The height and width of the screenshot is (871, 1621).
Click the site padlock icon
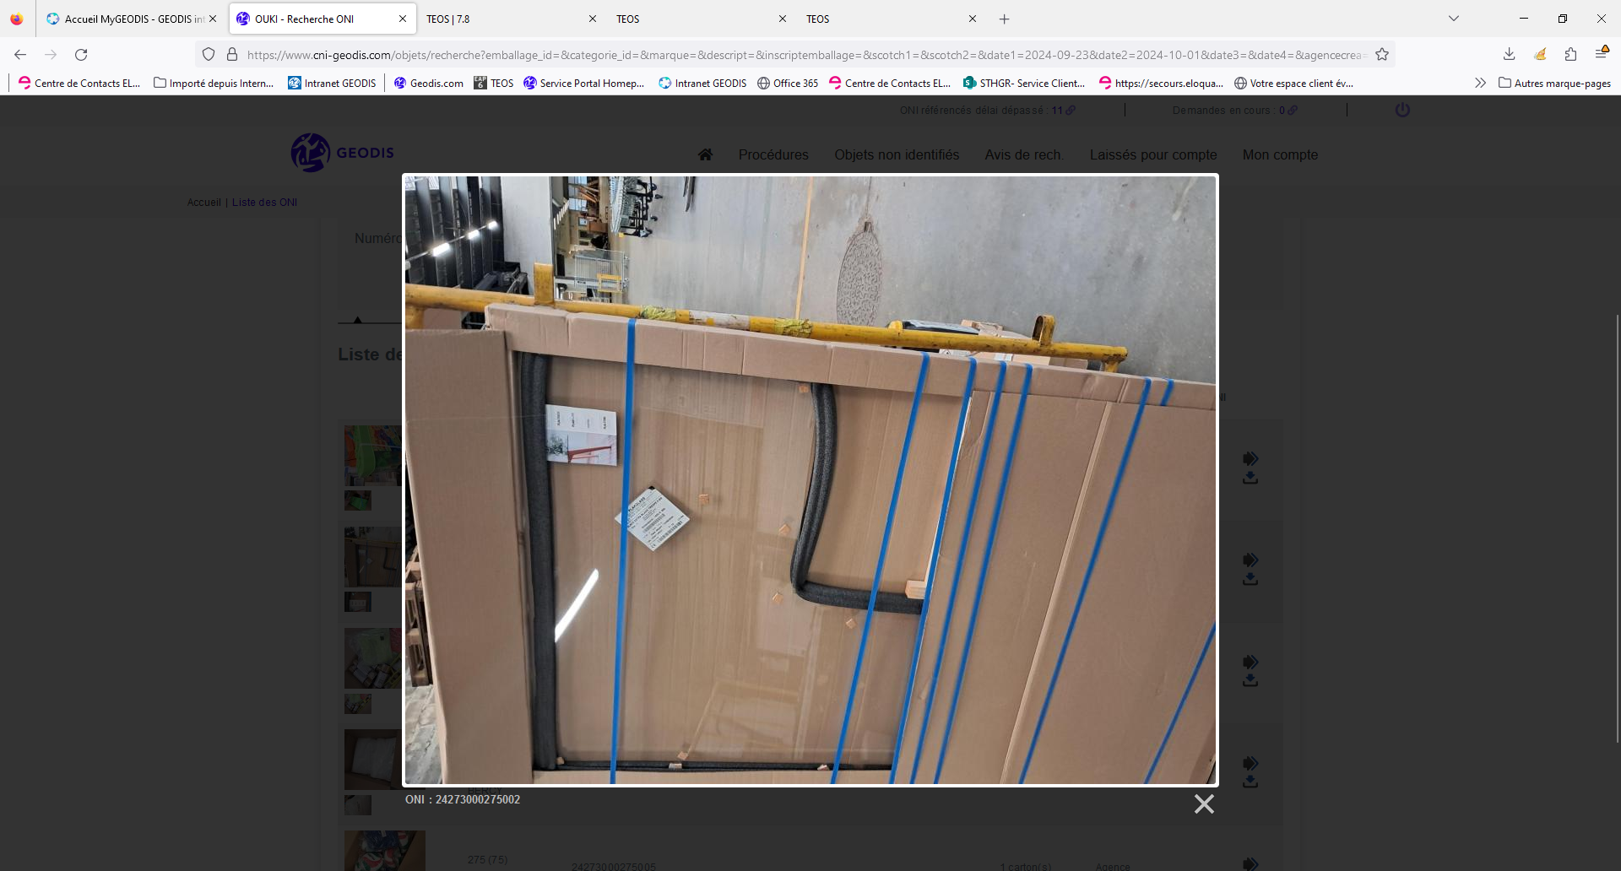coord(232,55)
